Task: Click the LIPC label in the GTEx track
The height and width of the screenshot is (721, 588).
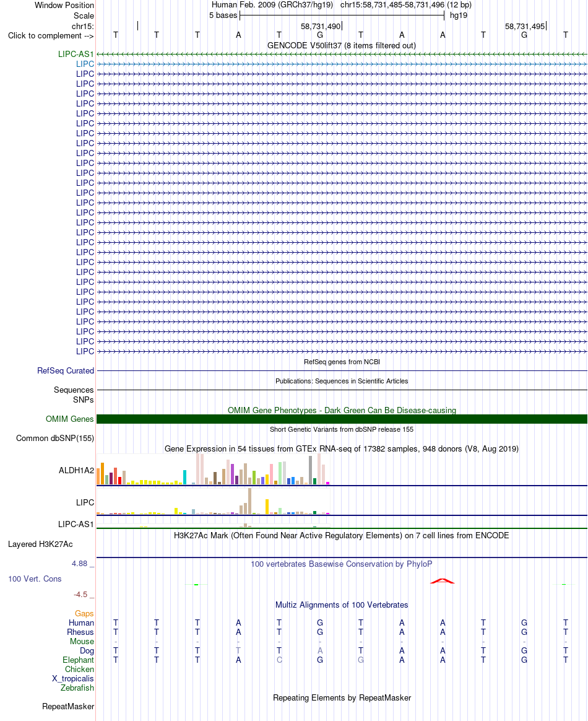Action: click(85, 502)
